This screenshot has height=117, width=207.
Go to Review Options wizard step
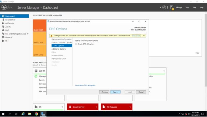pyautogui.click(x=57, y=55)
